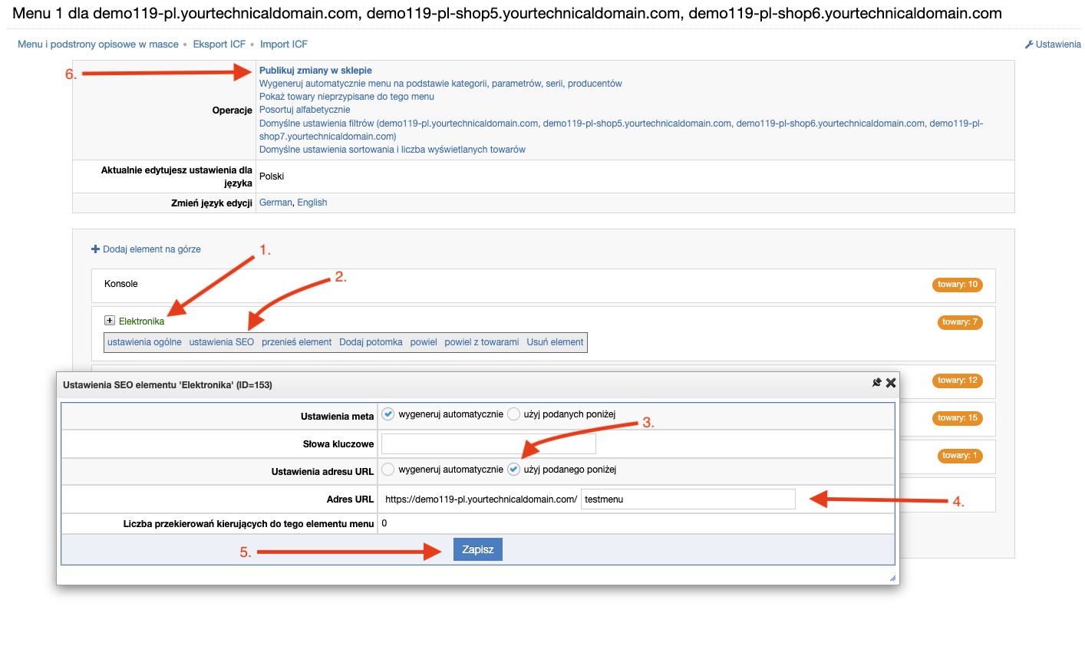Open Eksport ICF

pos(219,45)
